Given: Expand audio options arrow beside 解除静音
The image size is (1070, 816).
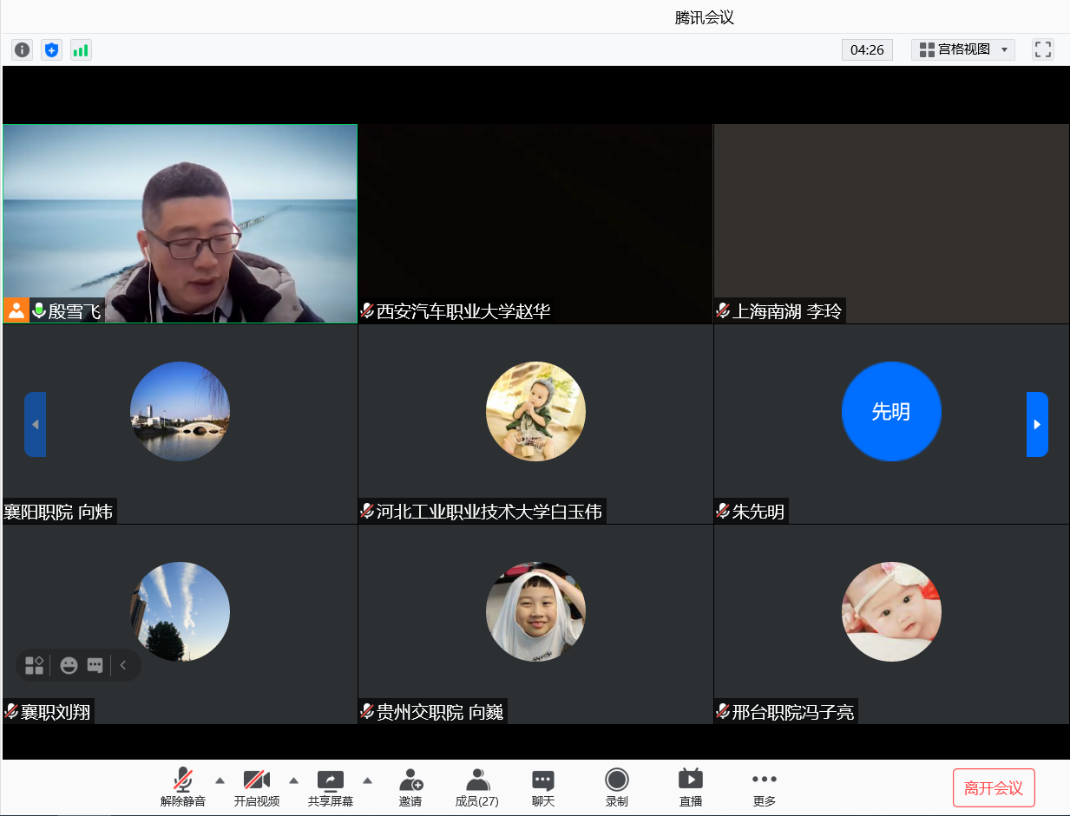Looking at the screenshot, I should (x=220, y=780).
